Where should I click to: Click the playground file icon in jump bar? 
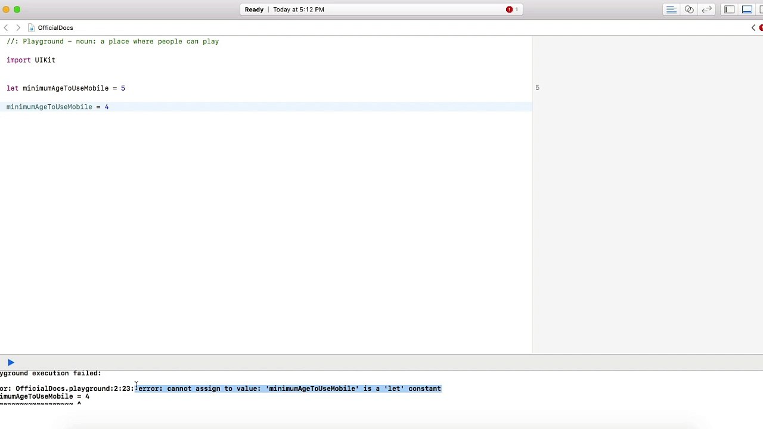coord(32,27)
